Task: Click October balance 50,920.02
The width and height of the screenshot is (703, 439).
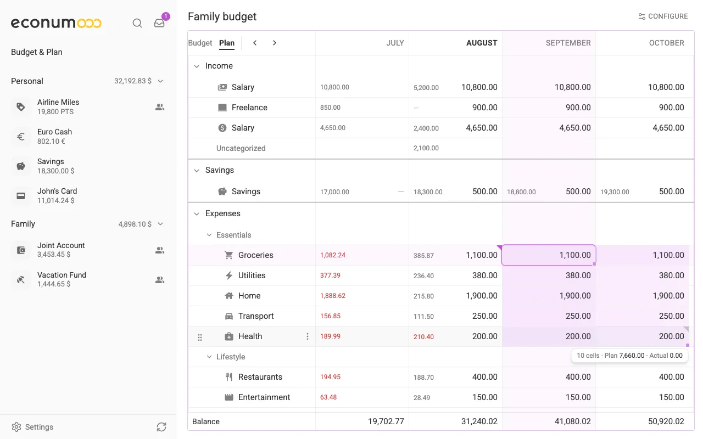Action: [x=666, y=421]
